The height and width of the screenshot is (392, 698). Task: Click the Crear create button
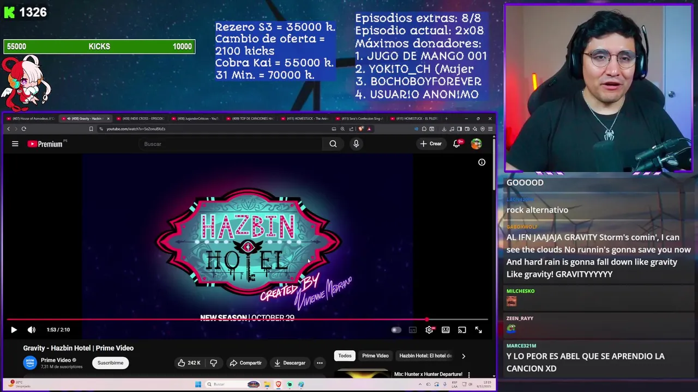[x=430, y=144]
